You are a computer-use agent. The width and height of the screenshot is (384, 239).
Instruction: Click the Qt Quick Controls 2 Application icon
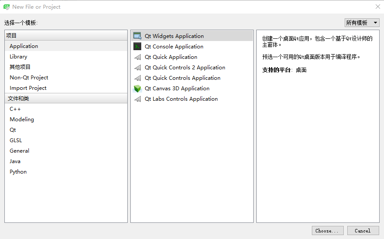(137, 67)
